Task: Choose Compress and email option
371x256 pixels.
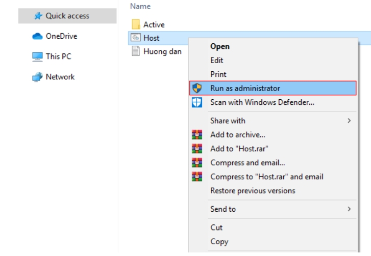Action: 248,163
